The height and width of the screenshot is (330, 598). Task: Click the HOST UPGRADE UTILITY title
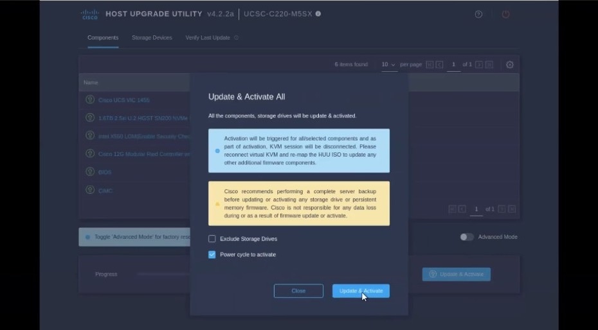(154, 13)
